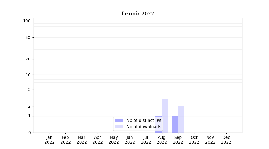The image size is (269, 149).
Task: Click the 20 y-axis tick label
Action: [28, 59]
